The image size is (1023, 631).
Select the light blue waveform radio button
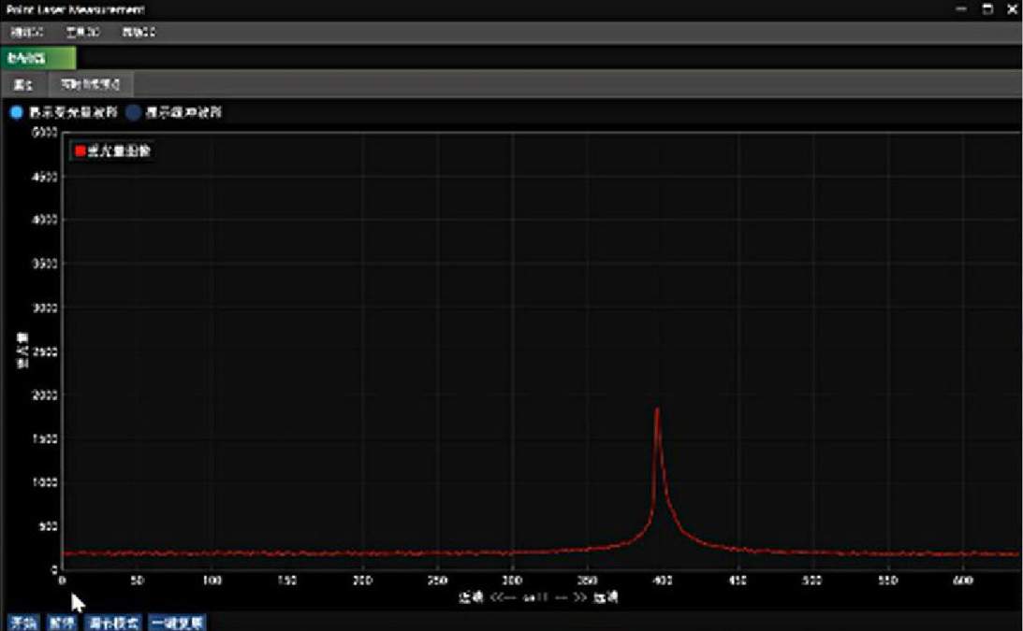(16, 112)
